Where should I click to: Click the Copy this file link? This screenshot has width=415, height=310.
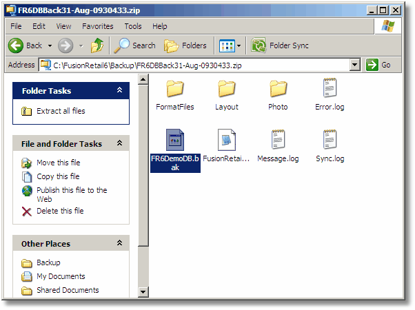[58, 176]
